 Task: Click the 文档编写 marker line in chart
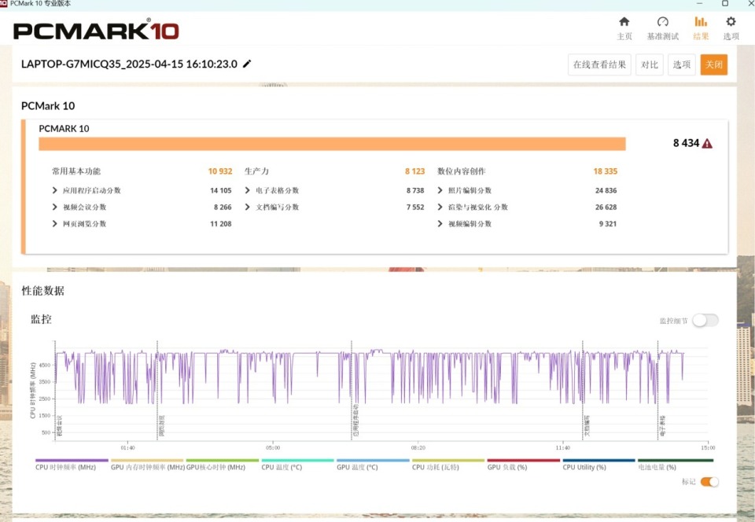pos(583,390)
